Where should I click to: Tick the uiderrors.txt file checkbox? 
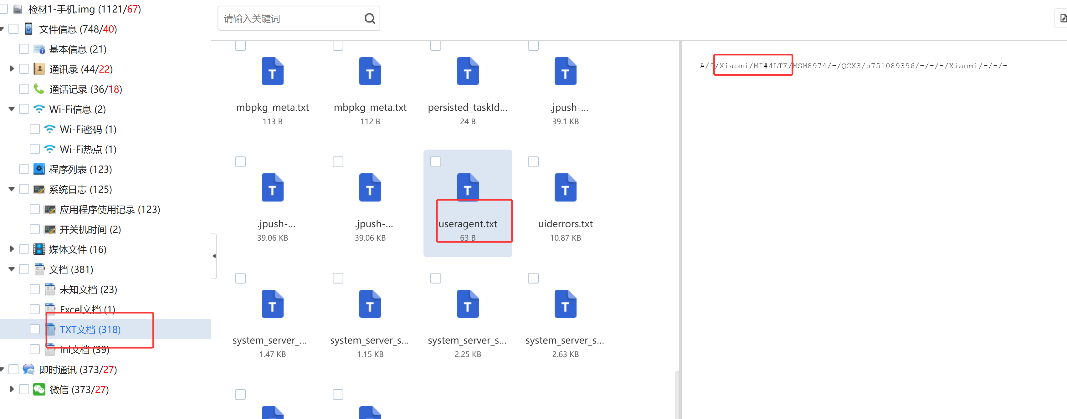point(533,161)
